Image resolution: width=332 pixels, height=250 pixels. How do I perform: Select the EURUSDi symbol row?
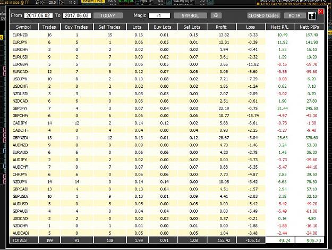[167, 57]
